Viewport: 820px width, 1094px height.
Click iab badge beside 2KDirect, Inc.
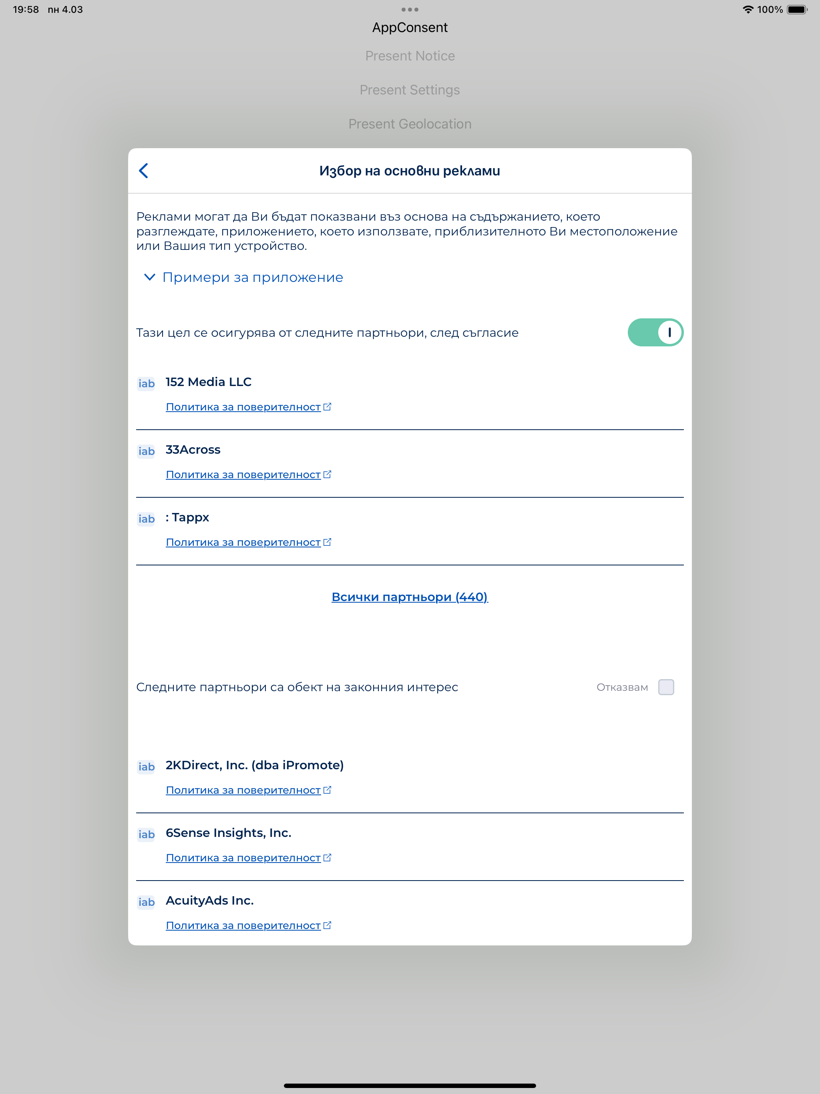(147, 766)
